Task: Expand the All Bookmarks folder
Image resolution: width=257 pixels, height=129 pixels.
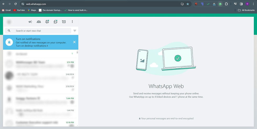Action: pyautogui.click(x=246, y=10)
